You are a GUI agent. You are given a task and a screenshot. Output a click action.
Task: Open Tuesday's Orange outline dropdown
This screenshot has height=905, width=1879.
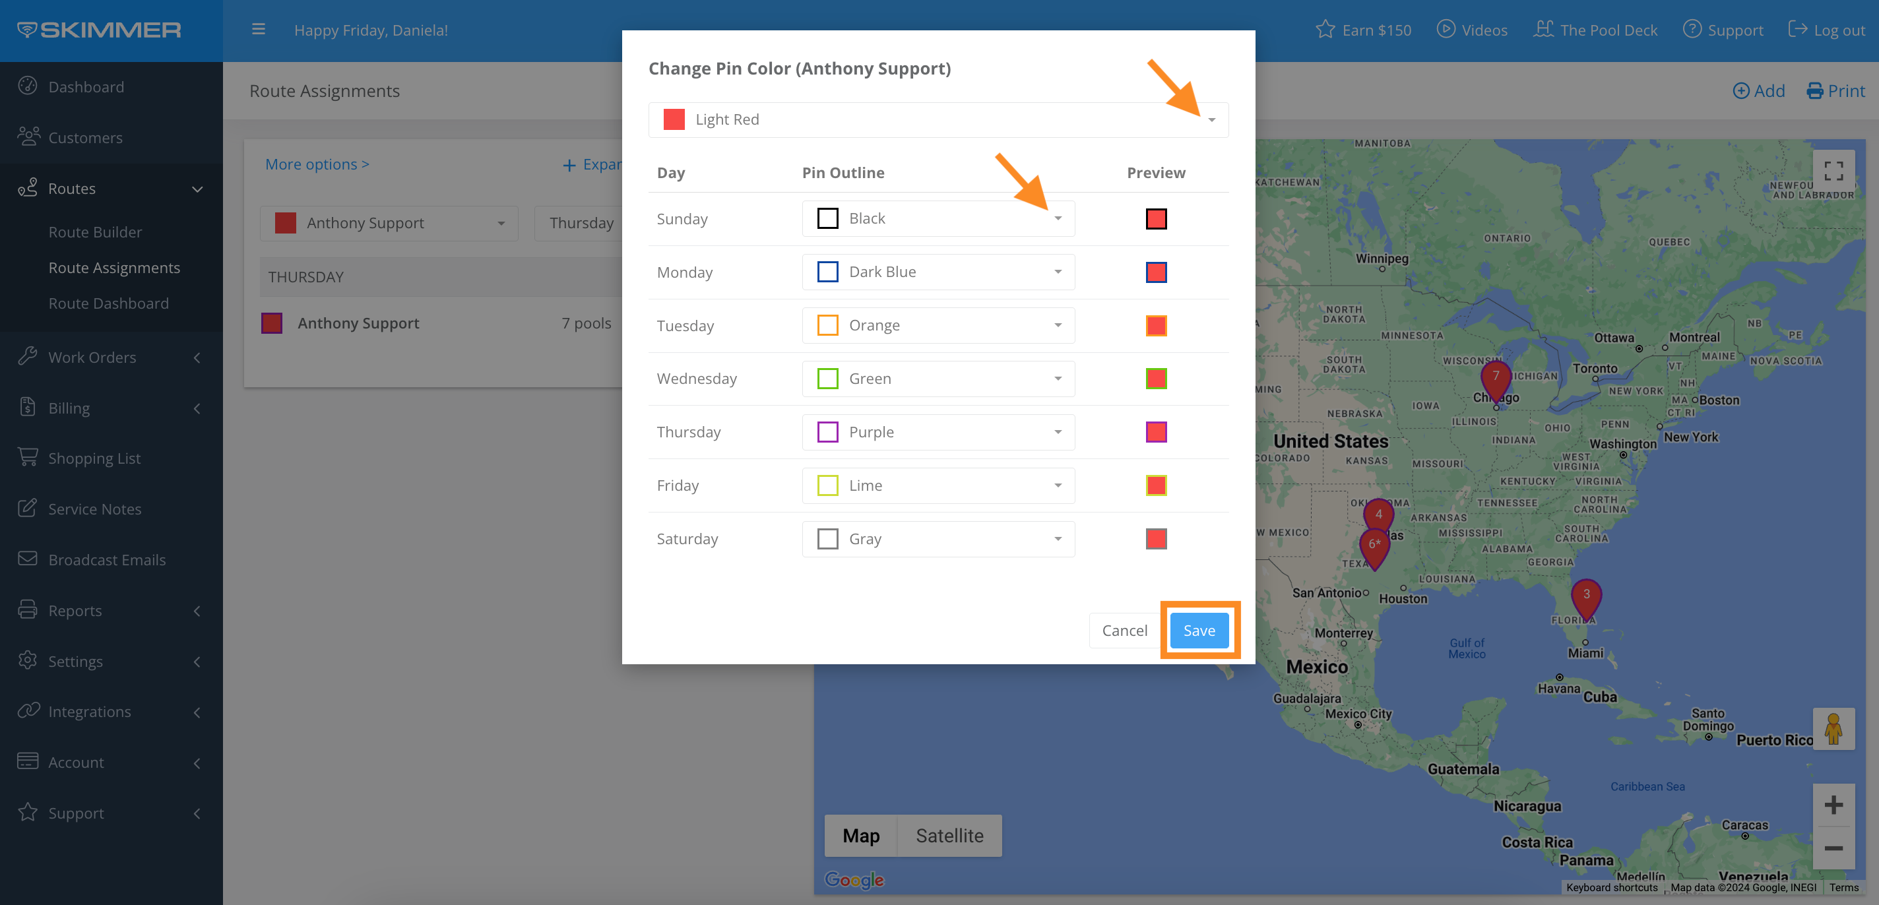tap(938, 325)
